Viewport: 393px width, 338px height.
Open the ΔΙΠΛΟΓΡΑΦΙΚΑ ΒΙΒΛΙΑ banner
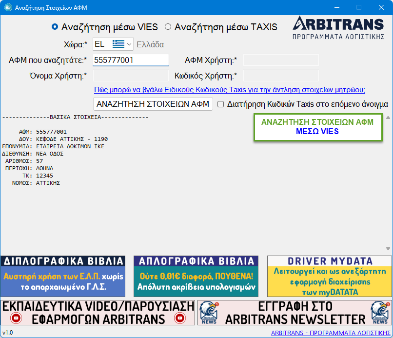63,276
